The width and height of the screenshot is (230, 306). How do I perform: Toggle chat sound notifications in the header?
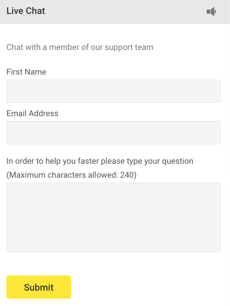click(211, 12)
